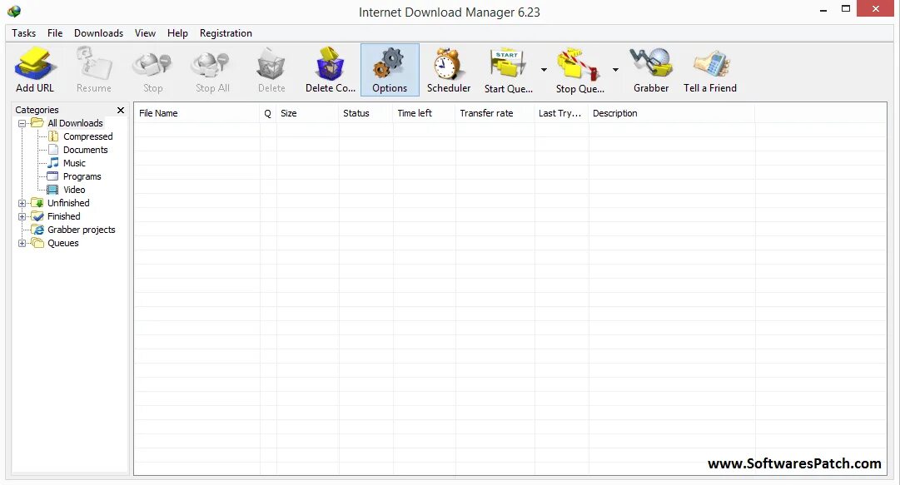900x485 pixels.
Task: Click the Stop All toolbar icon
Action: [x=212, y=70]
